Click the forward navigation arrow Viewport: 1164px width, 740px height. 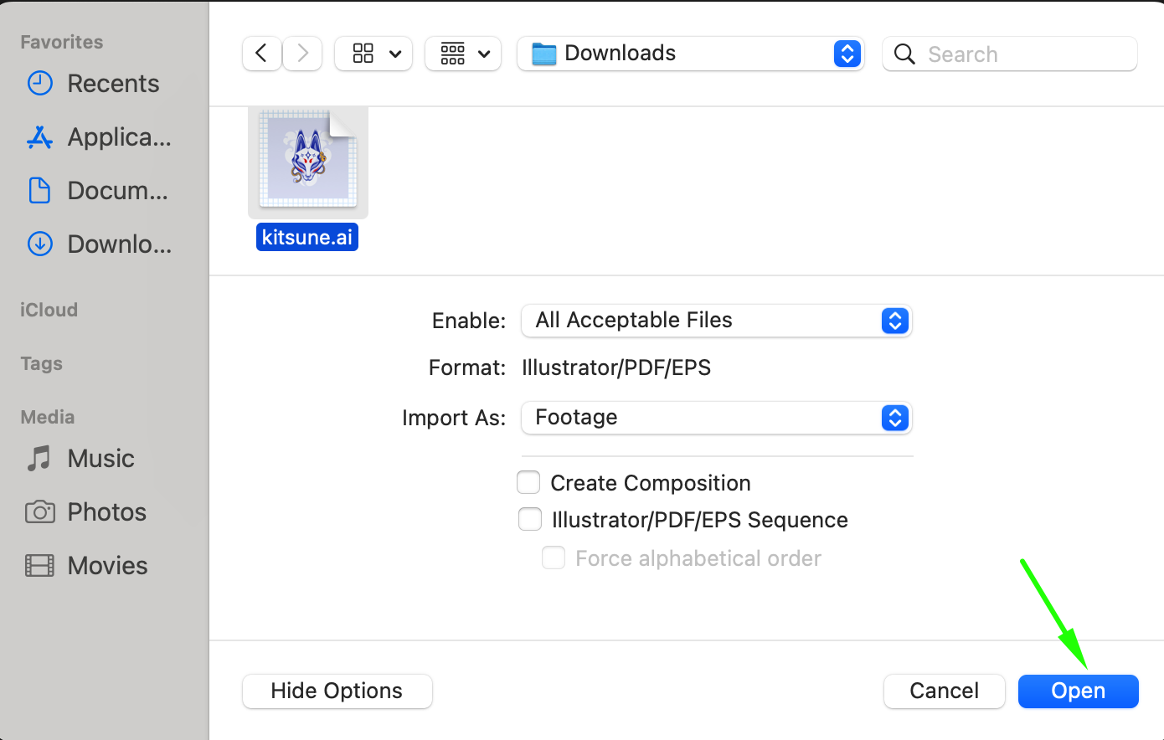[x=302, y=54]
